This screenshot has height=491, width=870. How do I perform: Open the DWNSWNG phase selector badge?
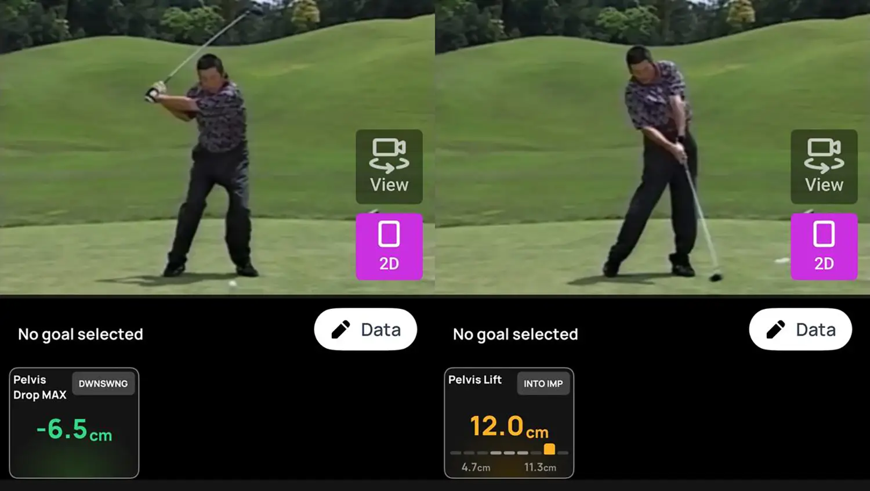103,384
